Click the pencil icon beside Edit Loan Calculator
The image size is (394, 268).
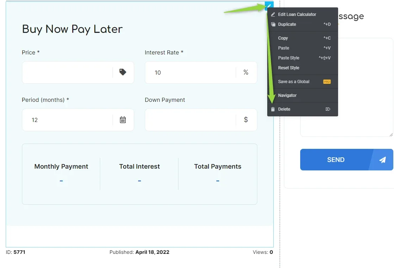point(273,14)
